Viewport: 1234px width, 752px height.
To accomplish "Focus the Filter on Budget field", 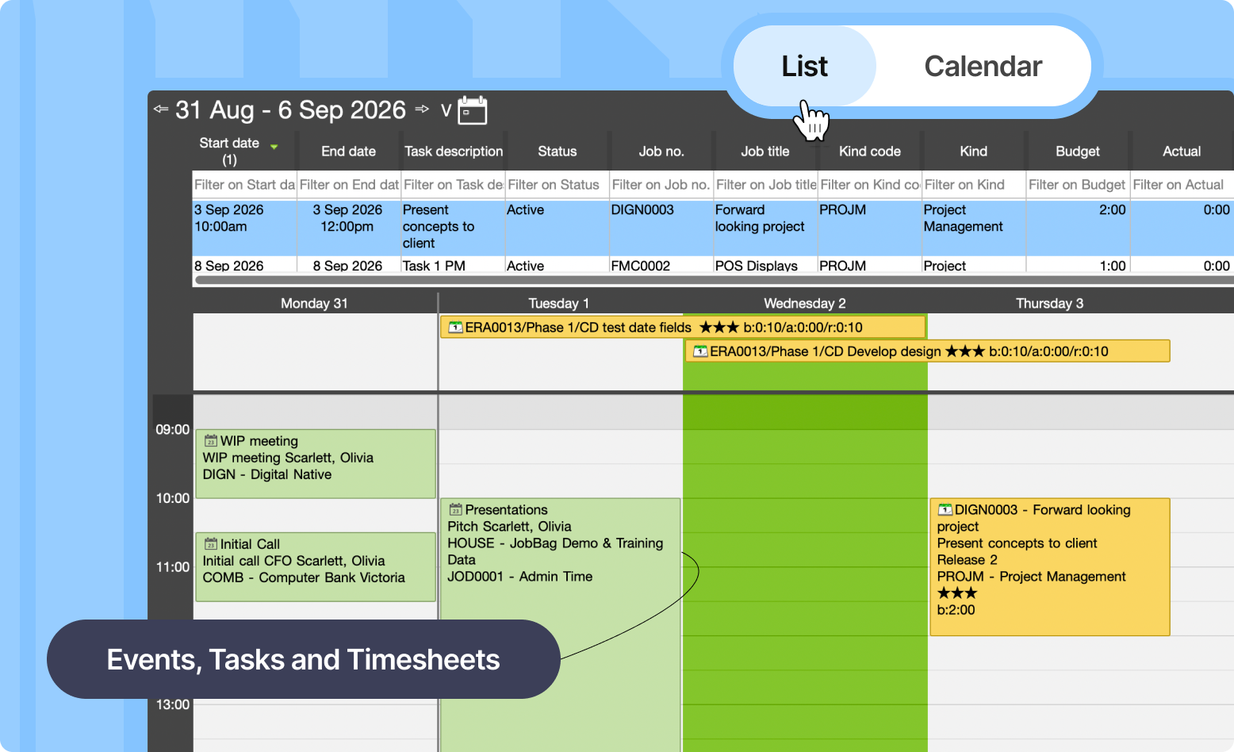I will [1078, 185].
